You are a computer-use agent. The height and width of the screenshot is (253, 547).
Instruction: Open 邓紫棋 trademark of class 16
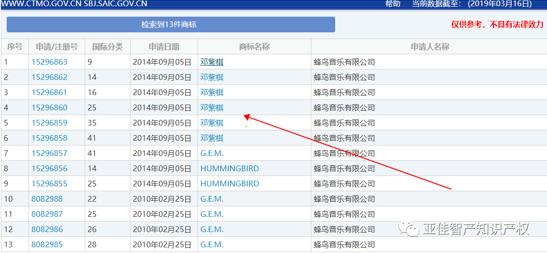212,92
